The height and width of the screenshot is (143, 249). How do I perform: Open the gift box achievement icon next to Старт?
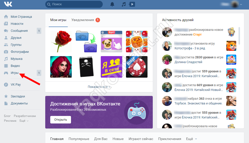click(x=231, y=32)
